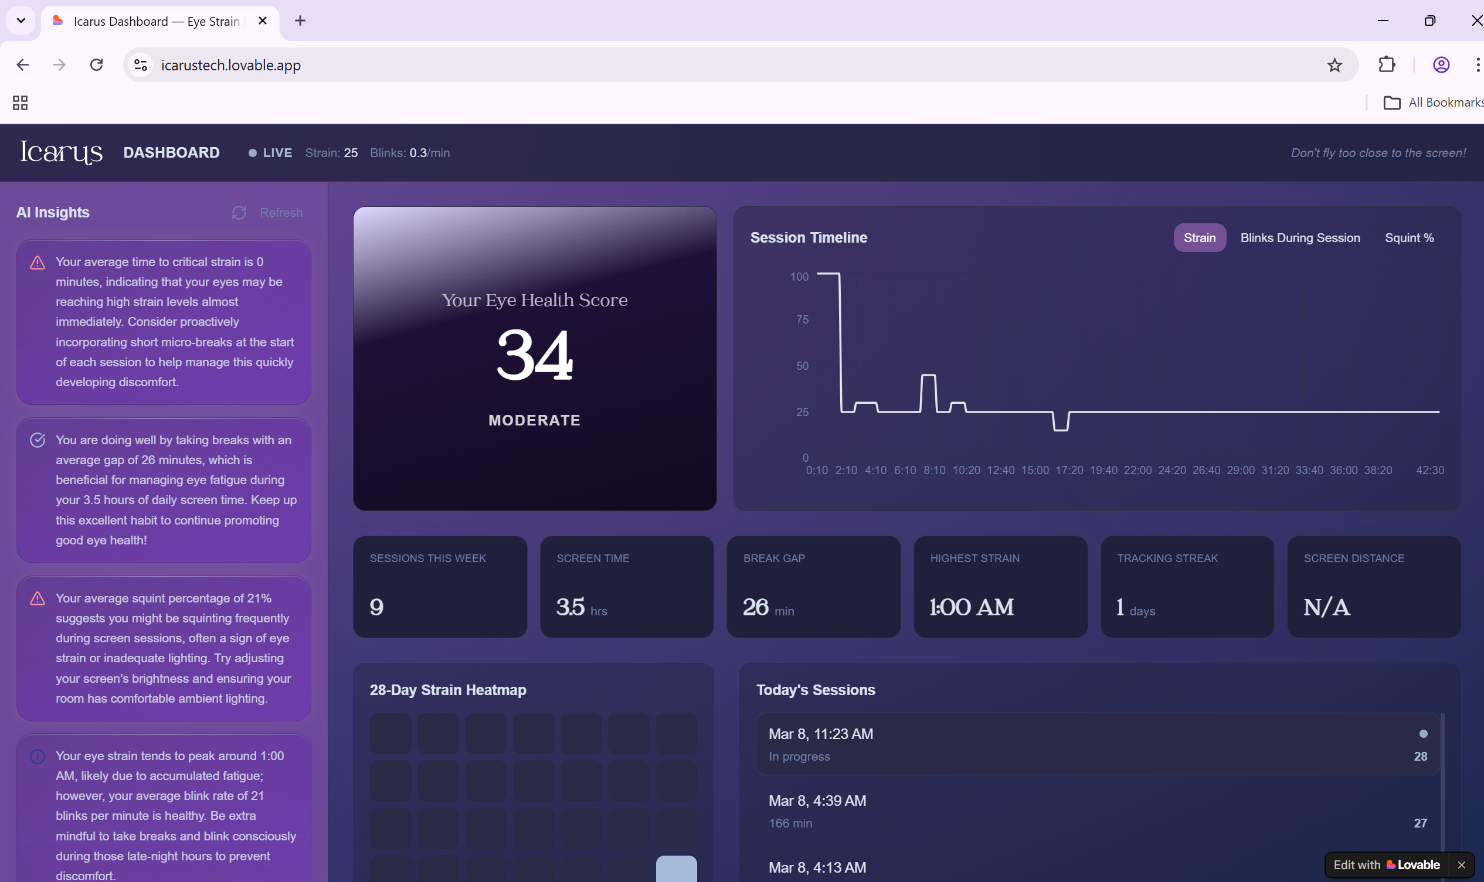This screenshot has width=1484, height=882.
Task: Open the browser extensions puzzle icon
Action: 1387,65
